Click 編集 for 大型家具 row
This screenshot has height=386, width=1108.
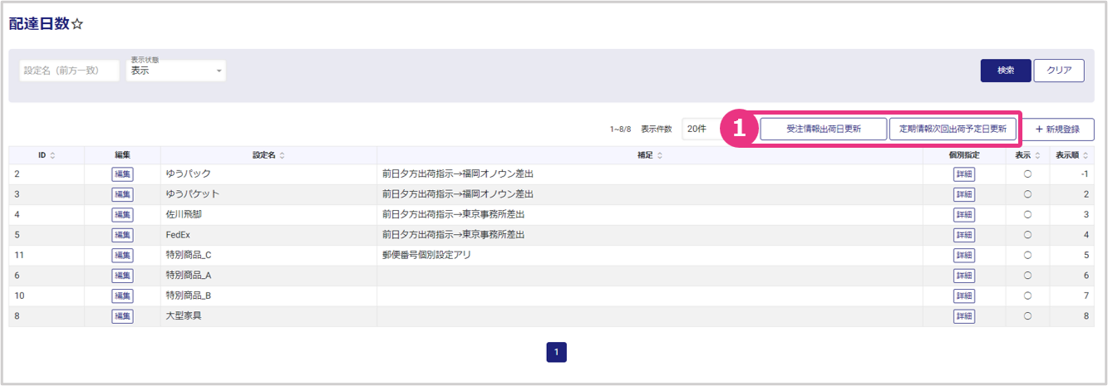(122, 315)
